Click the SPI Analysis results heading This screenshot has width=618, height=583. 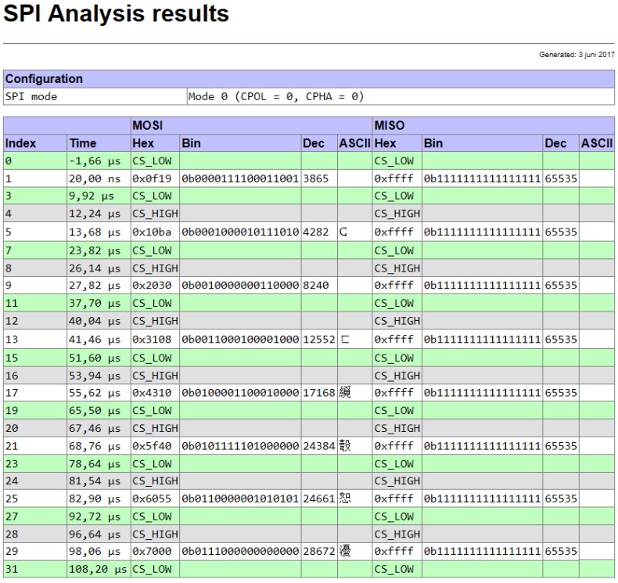[x=117, y=14]
